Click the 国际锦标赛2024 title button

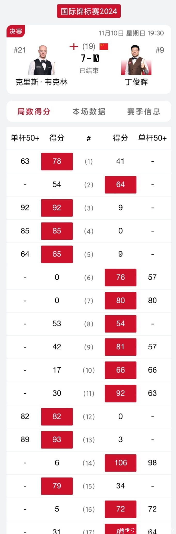[x=89, y=11]
